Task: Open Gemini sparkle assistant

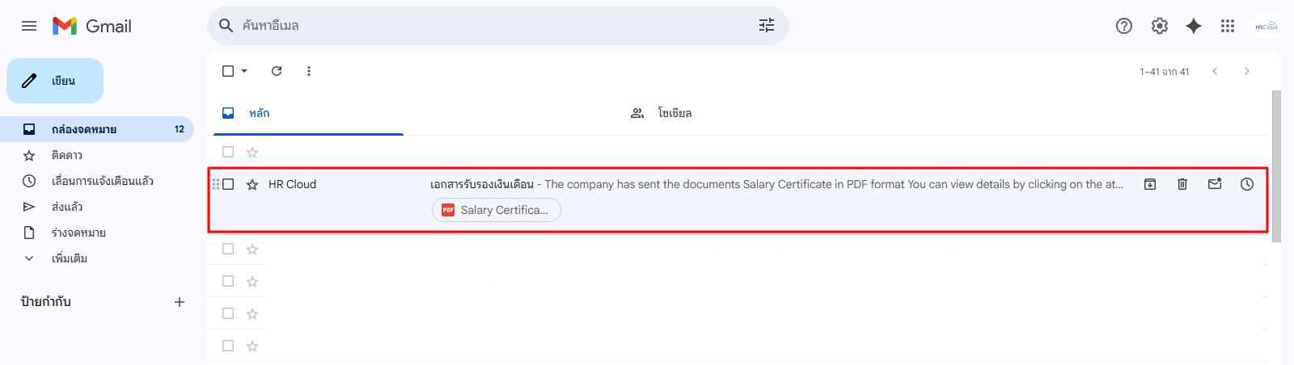Action: tap(1194, 26)
